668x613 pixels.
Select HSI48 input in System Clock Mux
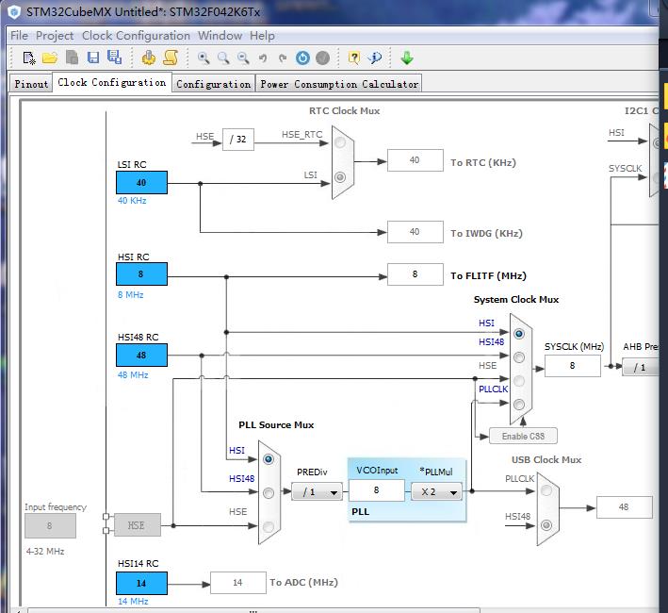[518, 356]
